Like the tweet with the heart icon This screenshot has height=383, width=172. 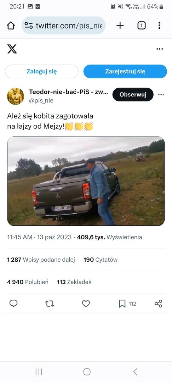pos(86,304)
